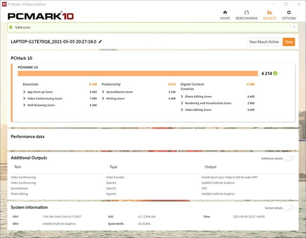This screenshot has height=238, width=306.
Task: Click the View Result Online button
Action: (x=264, y=42)
